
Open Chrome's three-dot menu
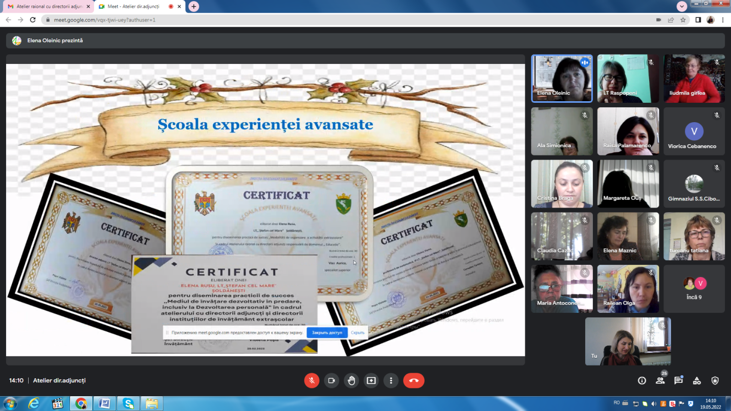723,20
